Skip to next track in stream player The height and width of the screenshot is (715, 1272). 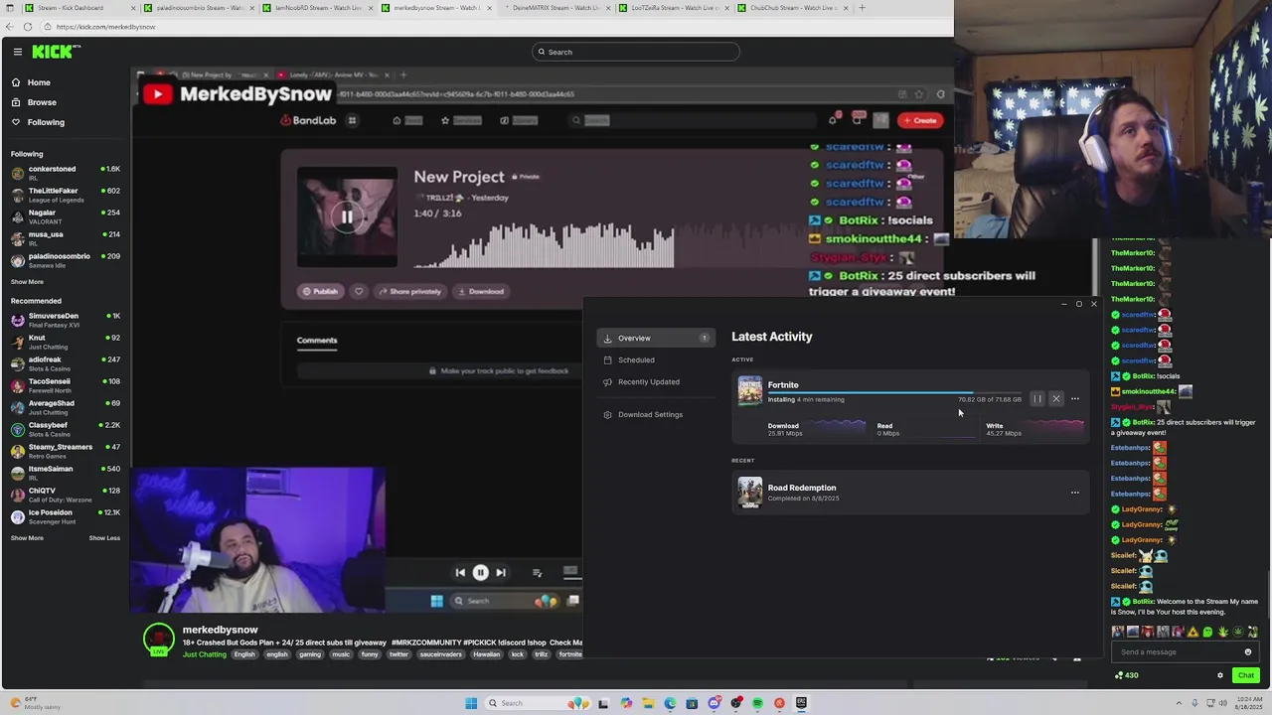(501, 572)
